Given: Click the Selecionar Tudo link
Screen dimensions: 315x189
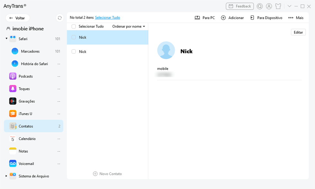Looking at the screenshot, I should point(107,17).
